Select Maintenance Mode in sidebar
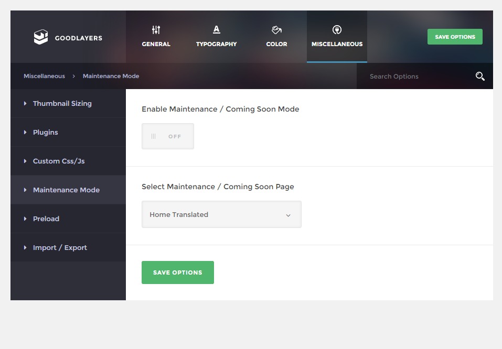 [x=68, y=190]
